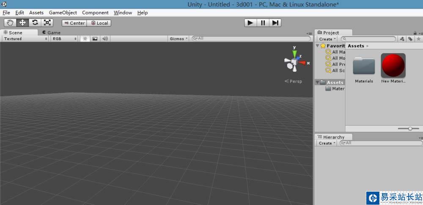Toggle scene audio speaker icon
This screenshot has width=423, height=205.
(105, 38)
